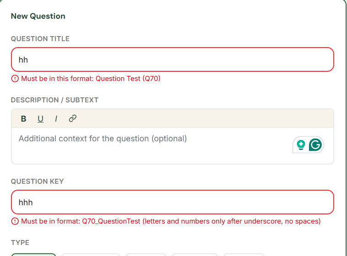
Task: Click the Grammarly G icon
Action: 315,145
